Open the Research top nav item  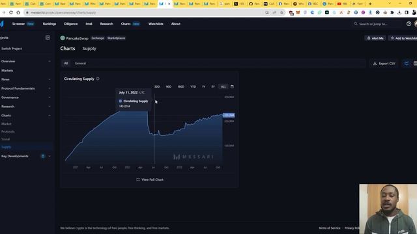107,24
